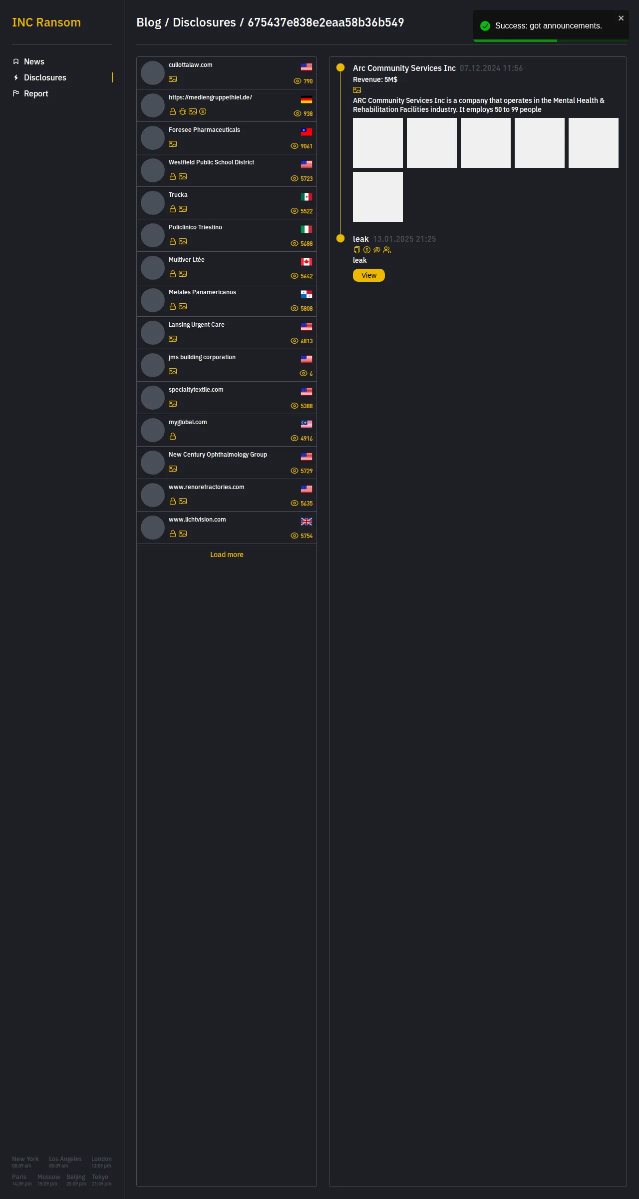
Task: Open first screenshot thumbnail of Arc Community Services
Action: 378,143
